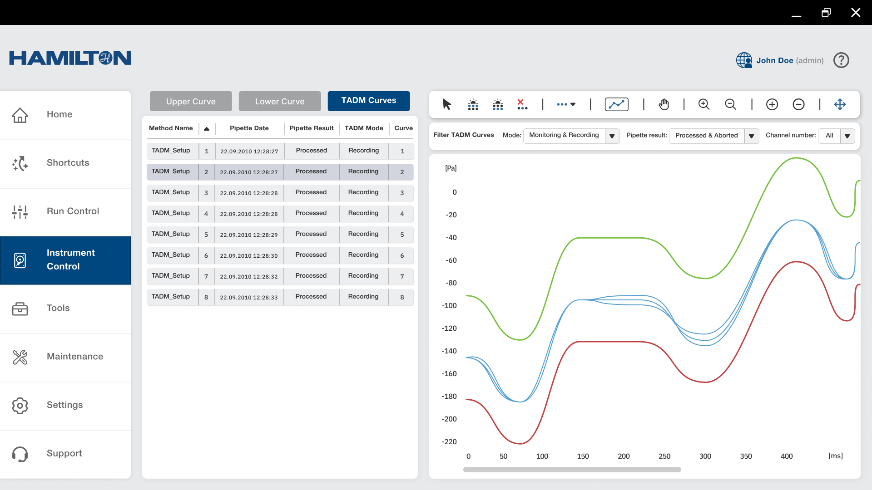The image size is (872, 490).
Task: Click the four-way move arrows icon
Action: [840, 104]
